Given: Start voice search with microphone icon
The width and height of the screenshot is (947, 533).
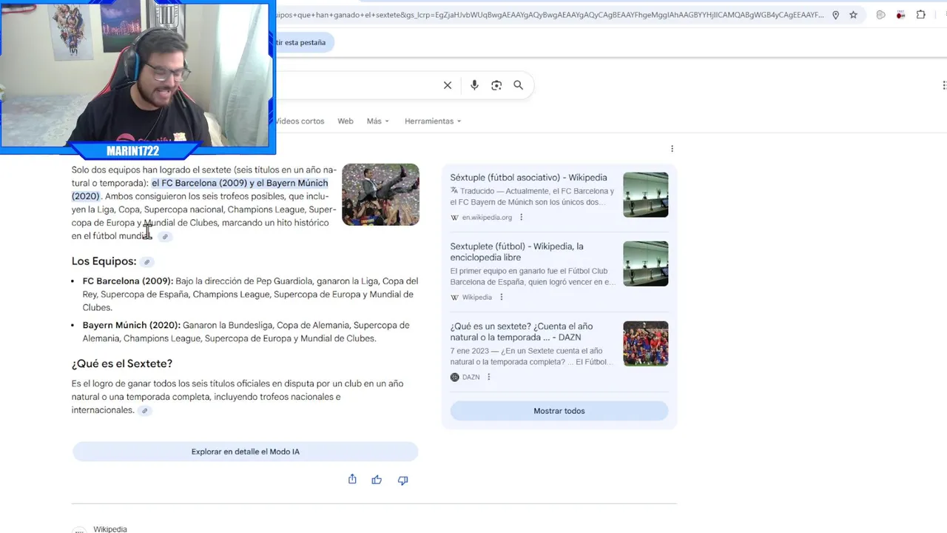Looking at the screenshot, I should point(474,85).
